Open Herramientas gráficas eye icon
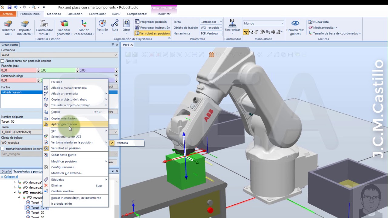The width and height of the screenshot is (388, 218). click(x=295, y=28)
